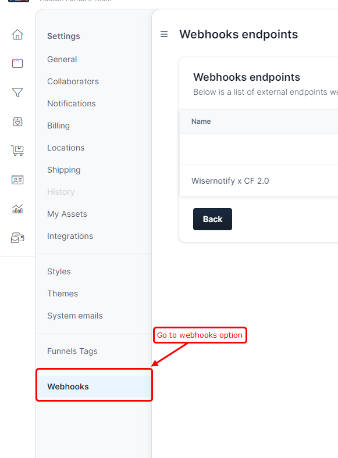Open the Orders cart icon
This screenshot has height=458, width=338.
pos(17,151)
